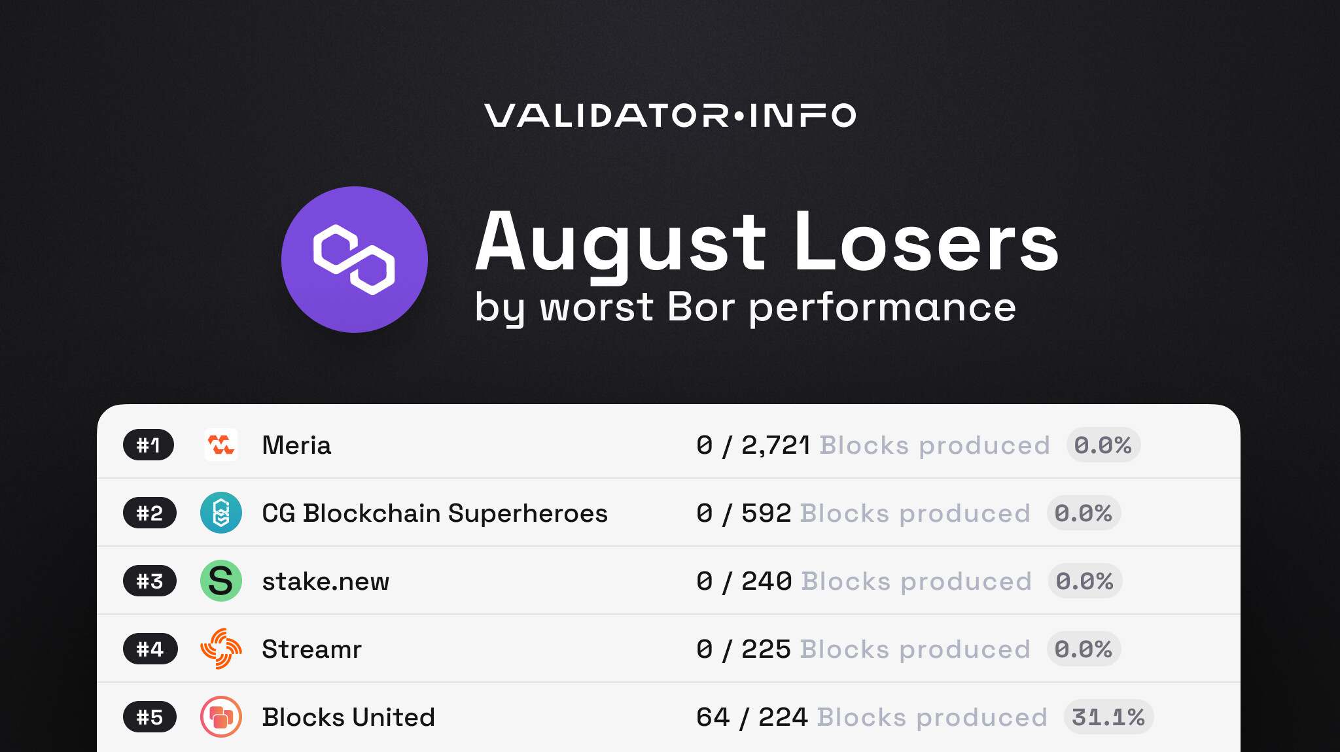
Task: Open the Meria validator name
Action: coord(296,445)
